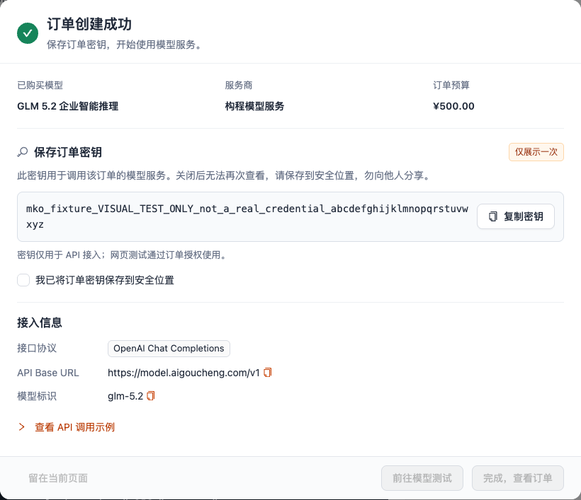Viewport: 581px width, 500px height.
Task: Click the 已购买模型 label
Action: click(x=40, y=85)
